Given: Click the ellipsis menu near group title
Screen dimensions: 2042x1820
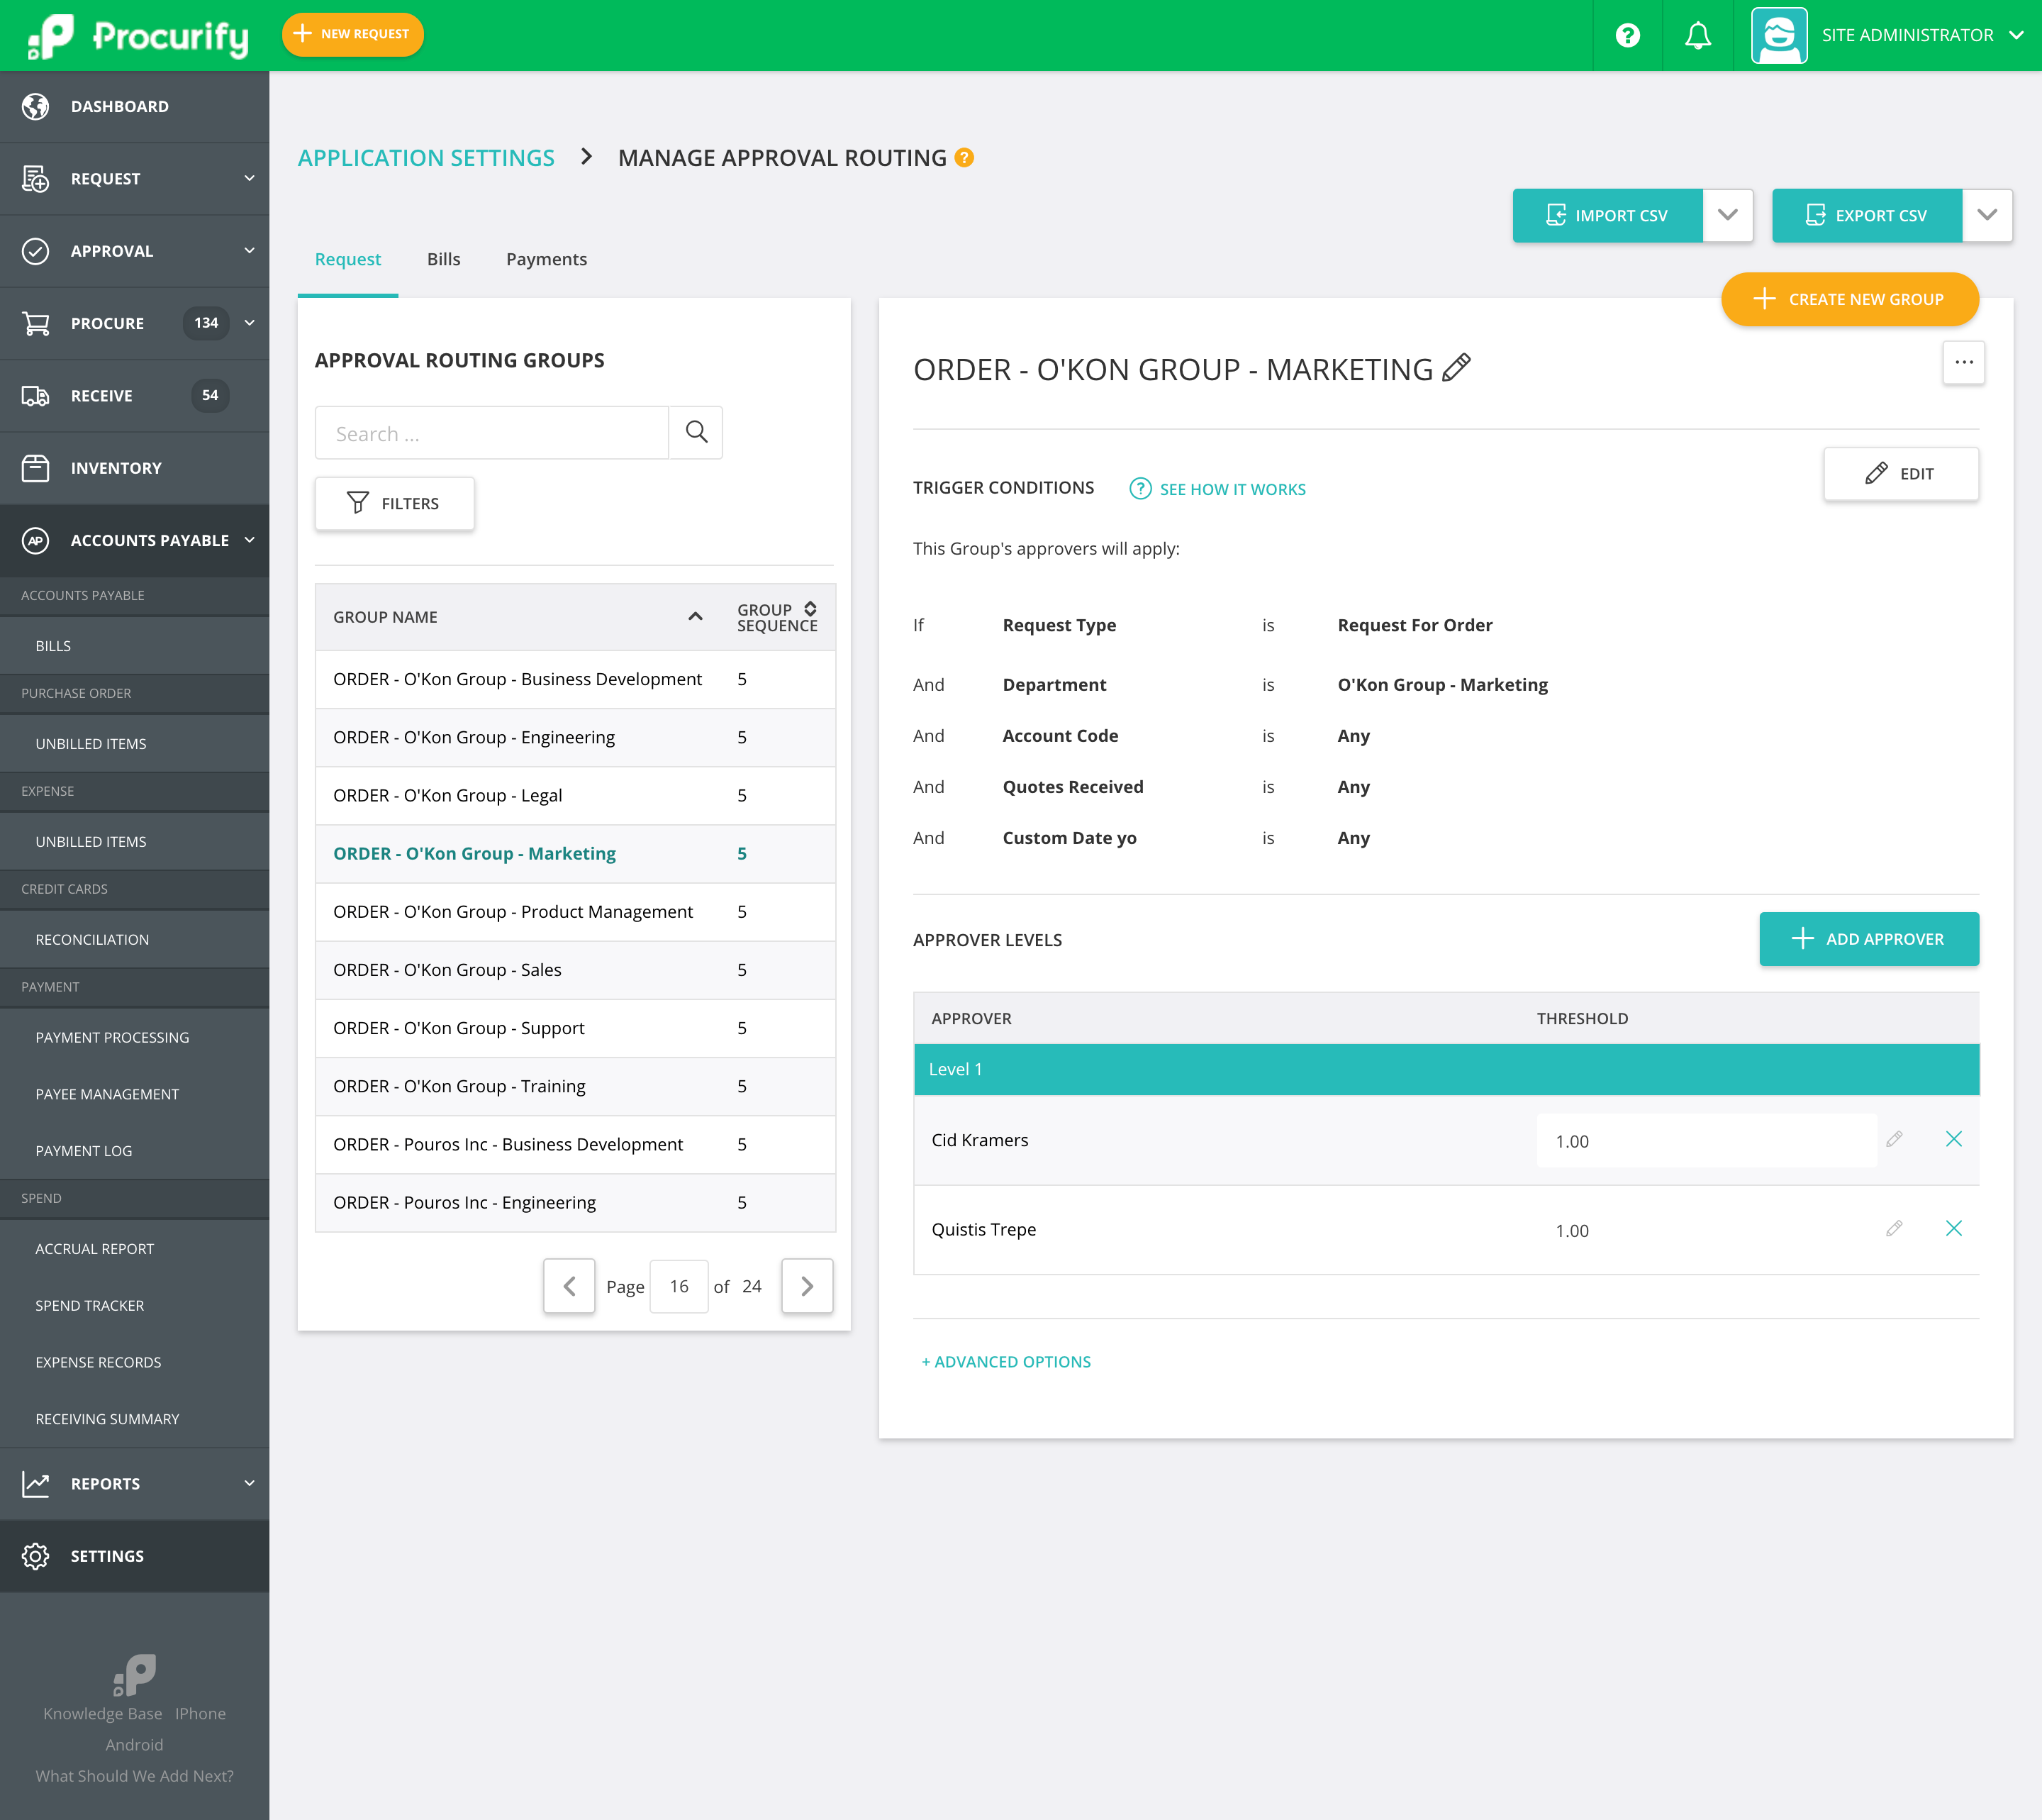Looking at the screenshot, I should (x=1963, y=362).
